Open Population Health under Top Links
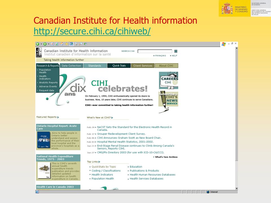 pyautogui.click(x=103, y=179)
